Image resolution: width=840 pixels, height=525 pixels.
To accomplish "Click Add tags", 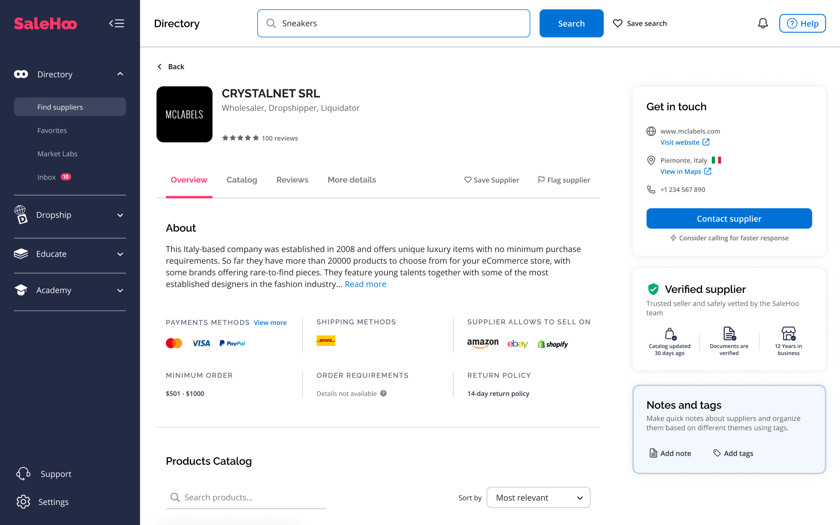I will coord(733,453).
